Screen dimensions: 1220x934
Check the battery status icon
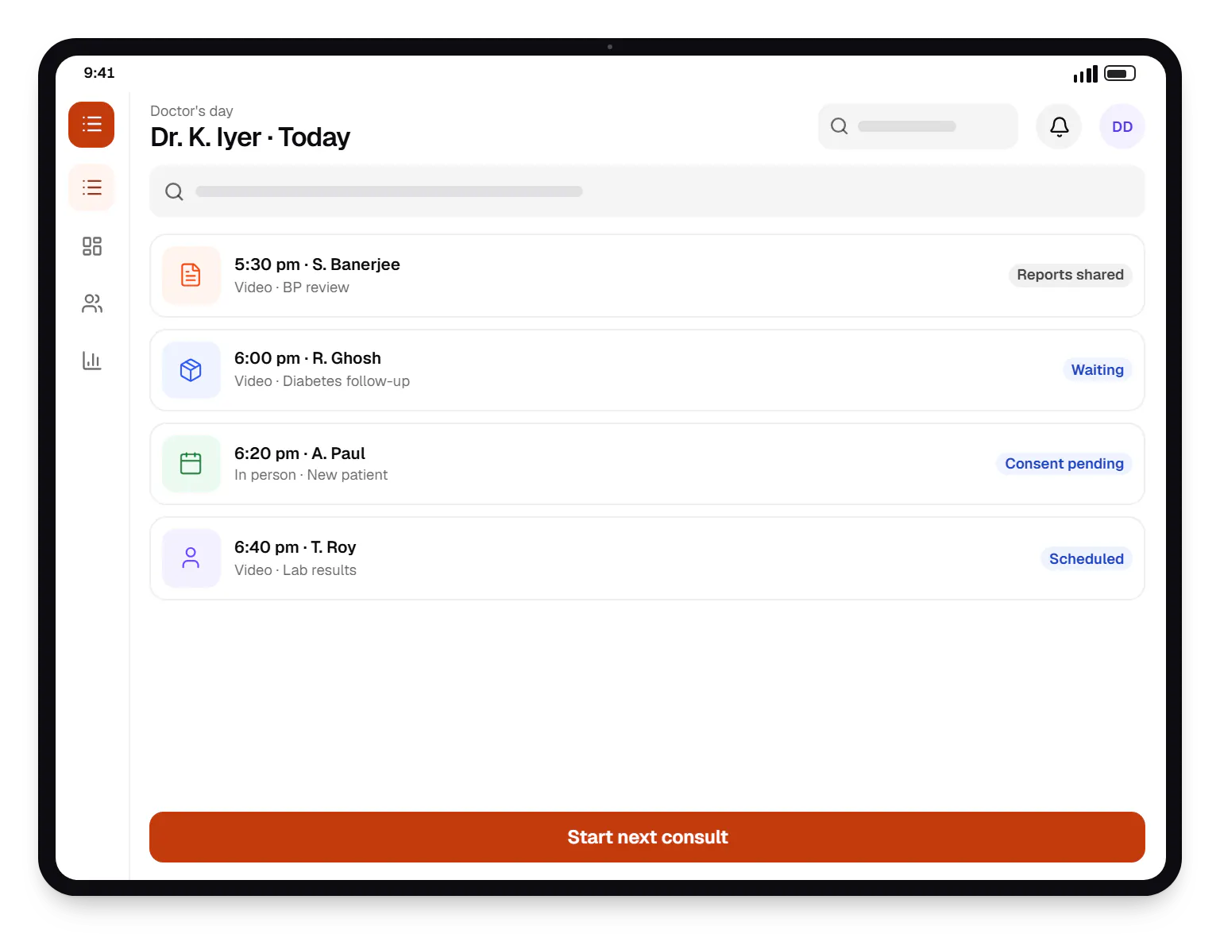1120,74
